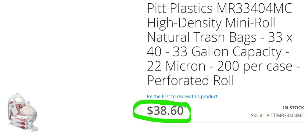Click '22 Micron' text in title

point(176,66)
